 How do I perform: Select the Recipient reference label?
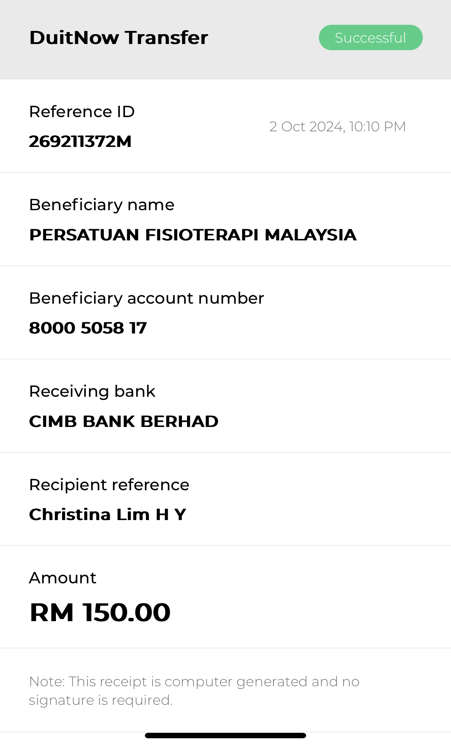pos(109,485)
